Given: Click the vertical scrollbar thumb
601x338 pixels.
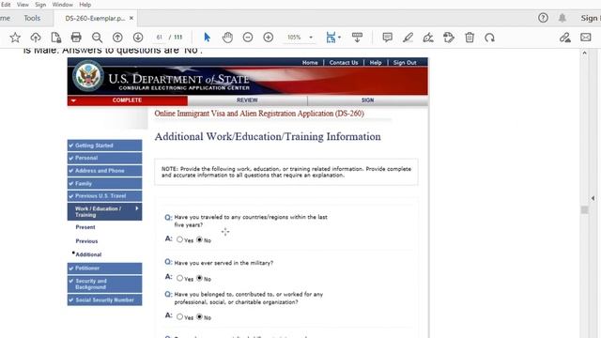Looking at the screenshot, I should pyautogui.click(x=584, y=209).
